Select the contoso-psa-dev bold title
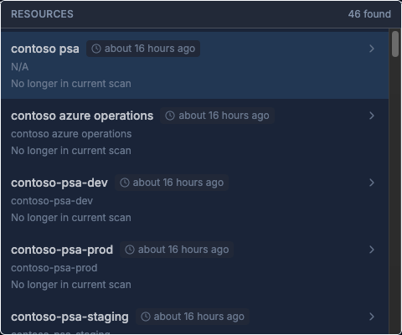 [x=59, y=183]
